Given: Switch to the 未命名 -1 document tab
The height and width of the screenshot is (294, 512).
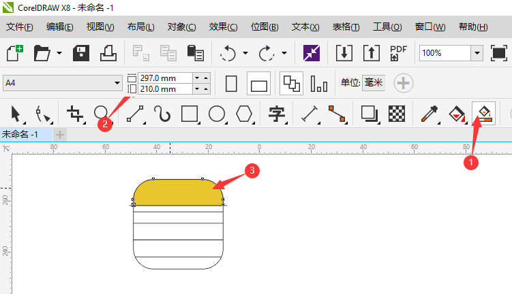Looking at the screenshot, I should pyautogui.click(x=20, y=134).
